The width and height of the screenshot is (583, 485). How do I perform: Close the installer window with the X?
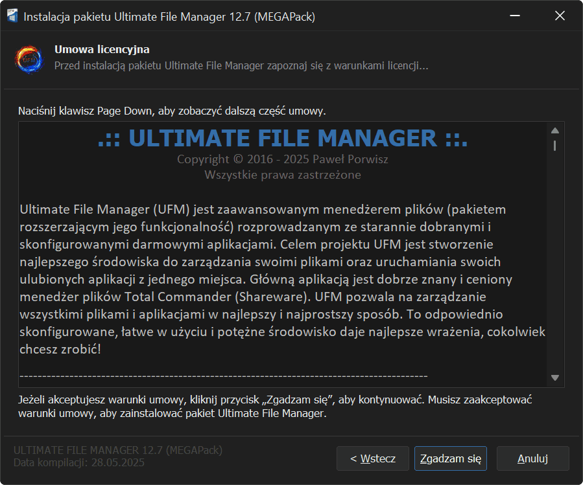(560, 16)
